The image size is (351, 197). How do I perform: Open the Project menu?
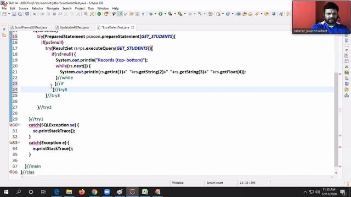(80, 9)
